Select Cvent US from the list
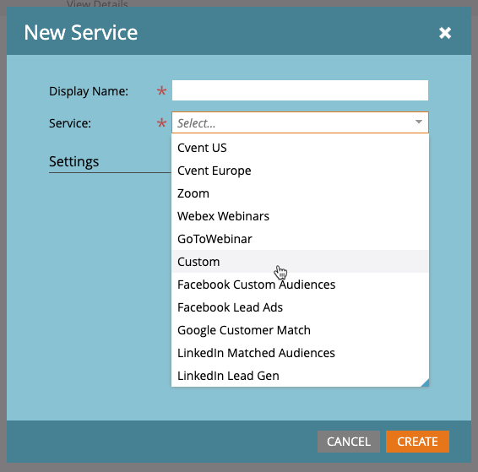 pos(300,148)
